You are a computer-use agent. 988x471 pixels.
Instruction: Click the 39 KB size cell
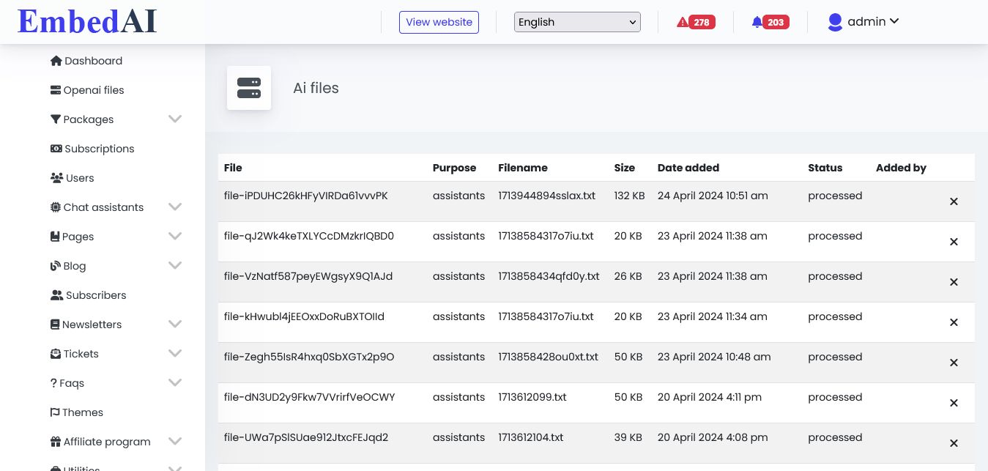[628, 437]
